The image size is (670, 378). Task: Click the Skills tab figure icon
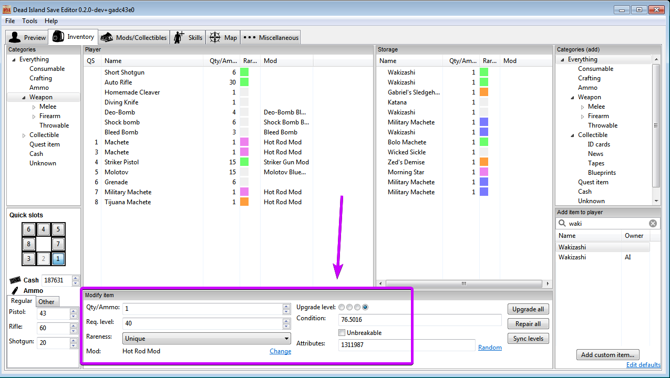[x=179, y=37]
